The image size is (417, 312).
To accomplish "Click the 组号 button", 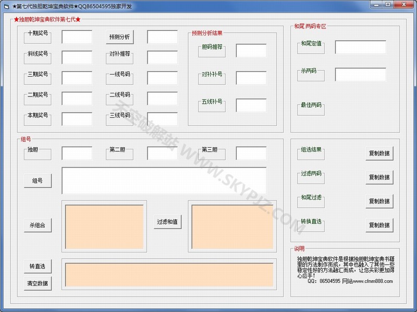I will point(38,181).
